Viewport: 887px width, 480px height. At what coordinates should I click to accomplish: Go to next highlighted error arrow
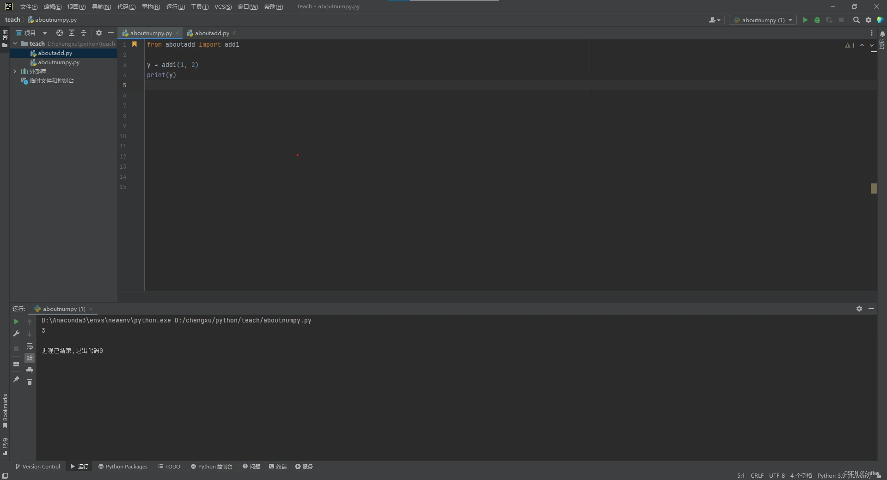(872, 45)
